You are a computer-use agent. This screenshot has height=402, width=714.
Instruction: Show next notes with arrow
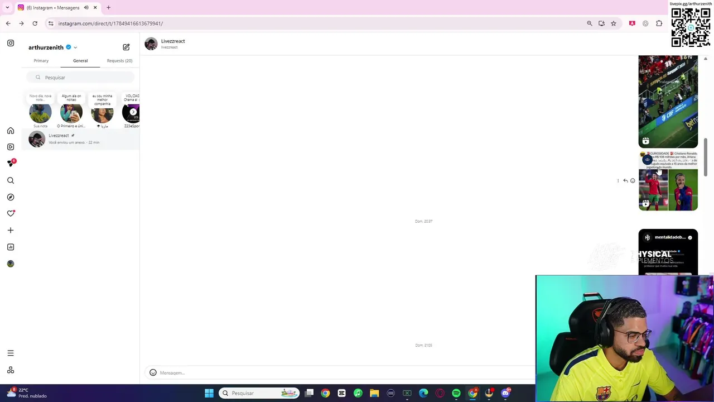(x=133, y=112)
